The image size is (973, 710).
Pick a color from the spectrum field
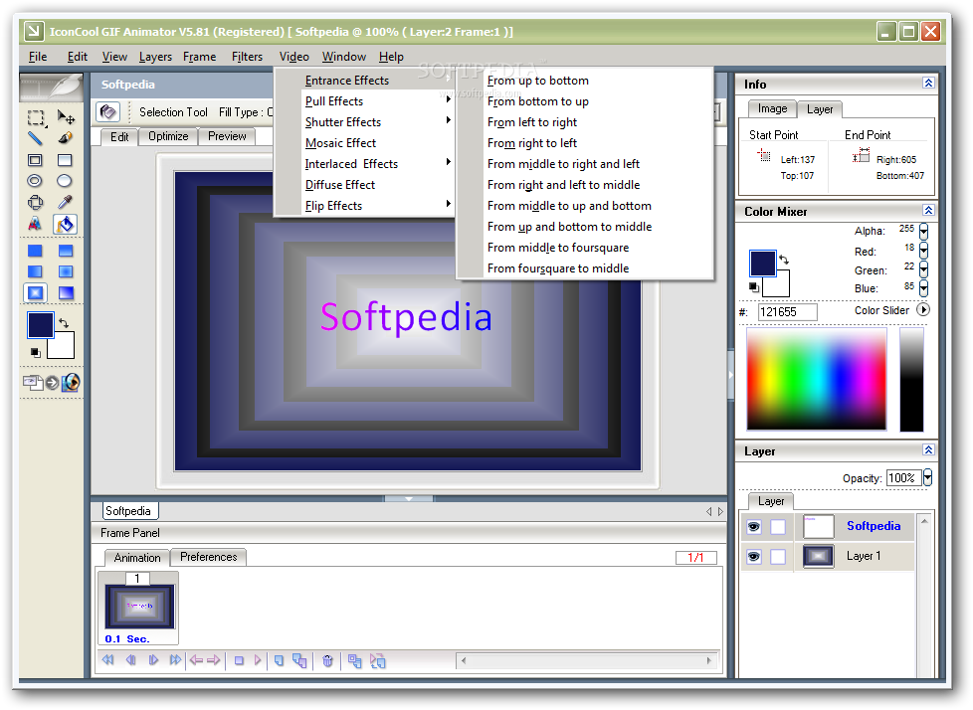click(816, 378)
